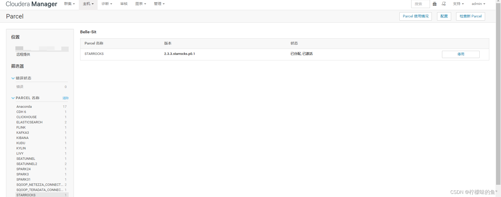
Task: Select the 远程提供 location
Action: pyautogui.click(x=23, y=54)
